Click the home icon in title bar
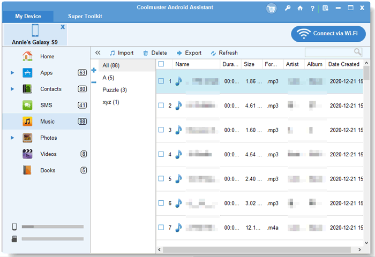Image resolution: width=375 pixels, height=257 pixels. (x=300, y=8)
